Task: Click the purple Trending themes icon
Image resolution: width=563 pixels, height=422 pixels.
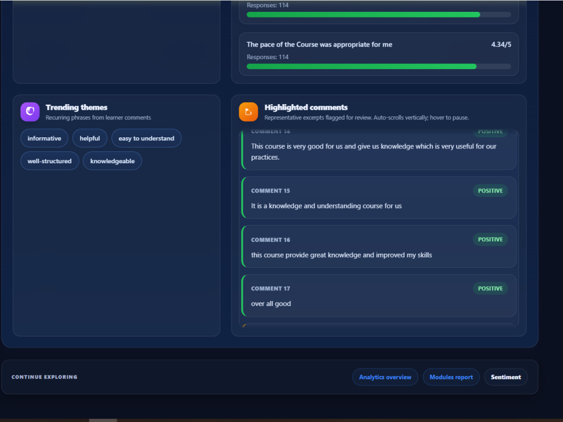Action: tap(30, 111)
